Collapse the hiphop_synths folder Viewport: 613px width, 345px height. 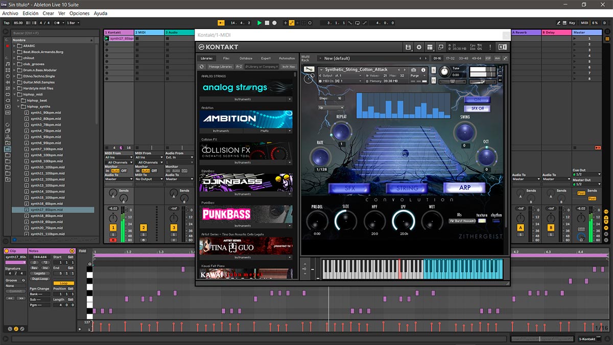tap(19, 107)
